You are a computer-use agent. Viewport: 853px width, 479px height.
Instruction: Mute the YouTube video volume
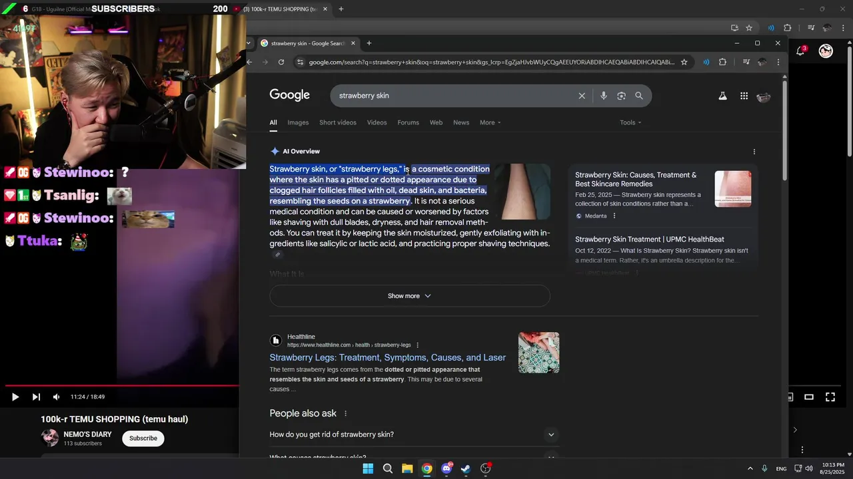[x=57, y=397]
